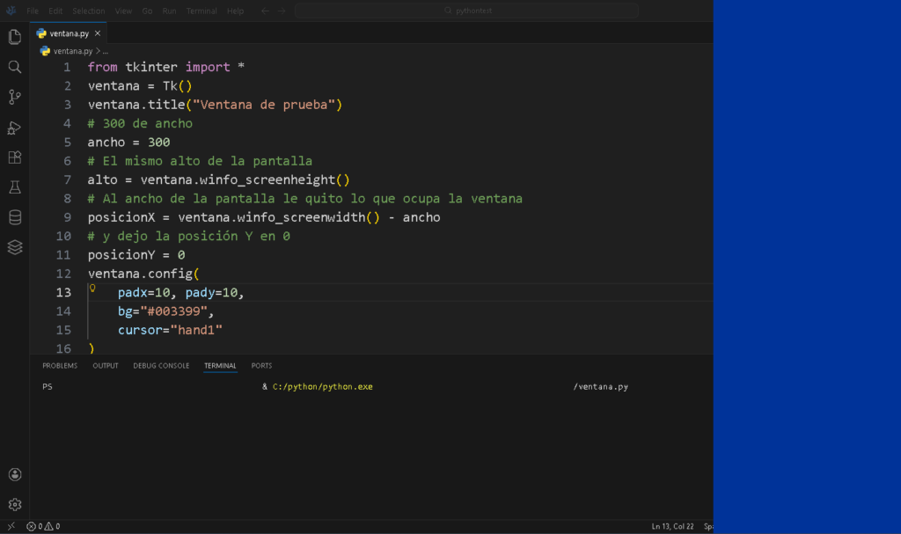This screenshot has height=534, width=901.
Task: Click line number 1 in the gutter
Action: 67,67
